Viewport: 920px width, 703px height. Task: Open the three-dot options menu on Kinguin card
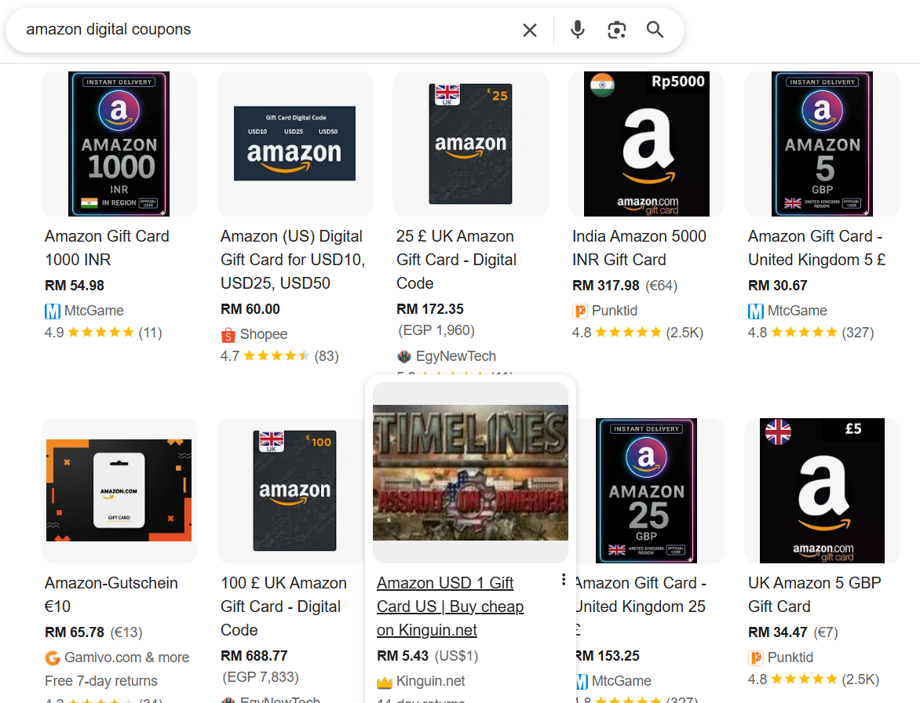tap(563, 579)
